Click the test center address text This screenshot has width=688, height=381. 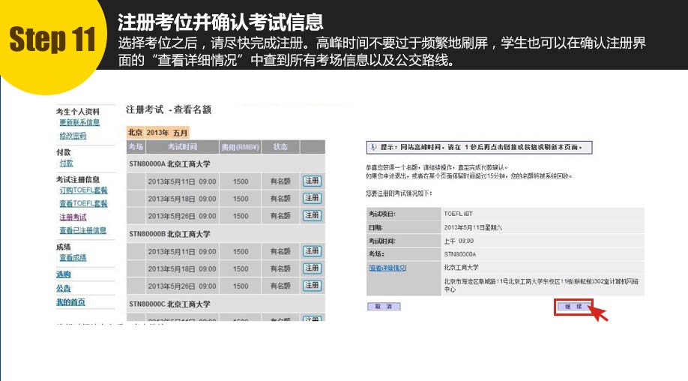point(541,285)
